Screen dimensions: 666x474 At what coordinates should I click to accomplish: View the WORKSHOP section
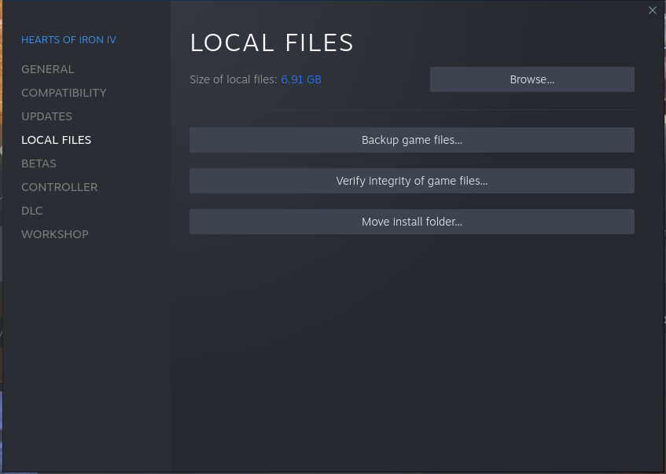point(55,234)
